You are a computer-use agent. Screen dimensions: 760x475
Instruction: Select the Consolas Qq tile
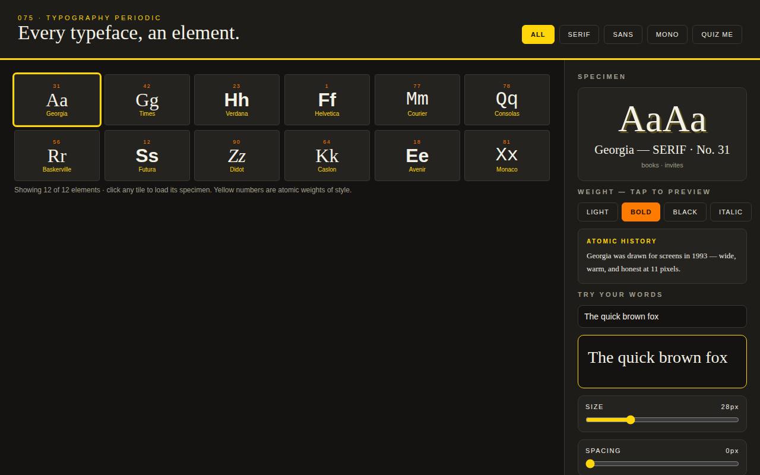507,100
